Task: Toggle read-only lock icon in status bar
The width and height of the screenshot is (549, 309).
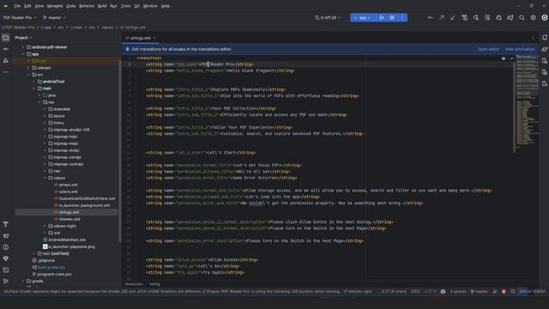Action: [x=494, y=292]
